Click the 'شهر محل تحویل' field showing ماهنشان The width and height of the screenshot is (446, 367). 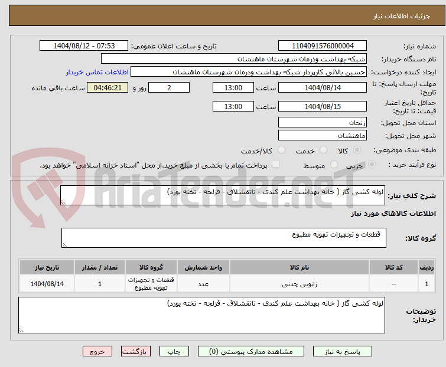tap(322, 136)
